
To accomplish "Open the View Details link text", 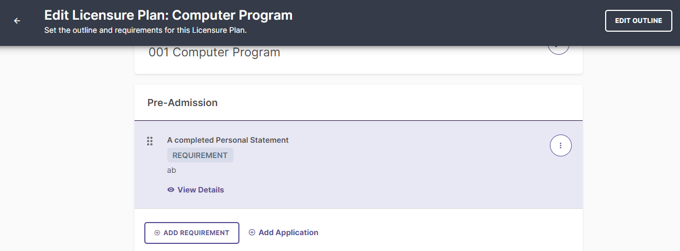I will pos(201,190).
